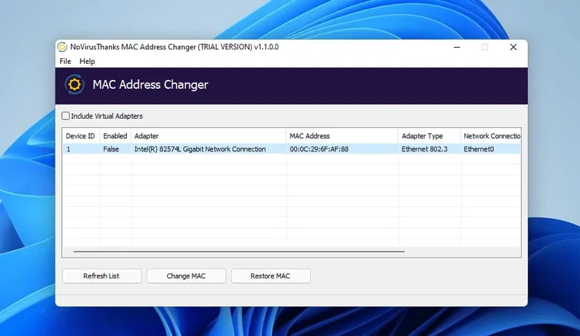The image size is (580, 336).
Task: Minimize the MAC Address Changer window
Action: click(457, 47)
